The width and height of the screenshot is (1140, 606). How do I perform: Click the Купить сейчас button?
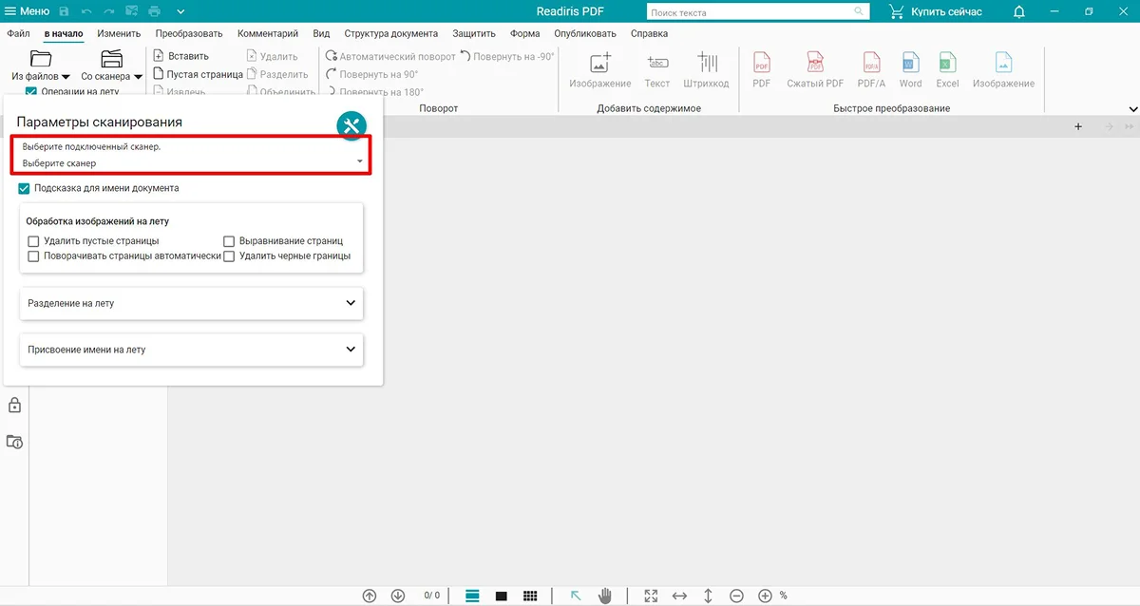tap(935, 11)
